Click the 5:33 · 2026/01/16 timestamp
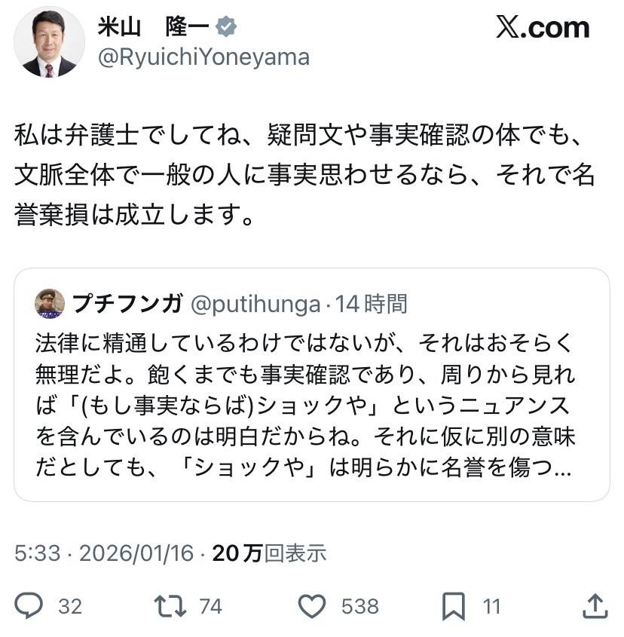 105,553
